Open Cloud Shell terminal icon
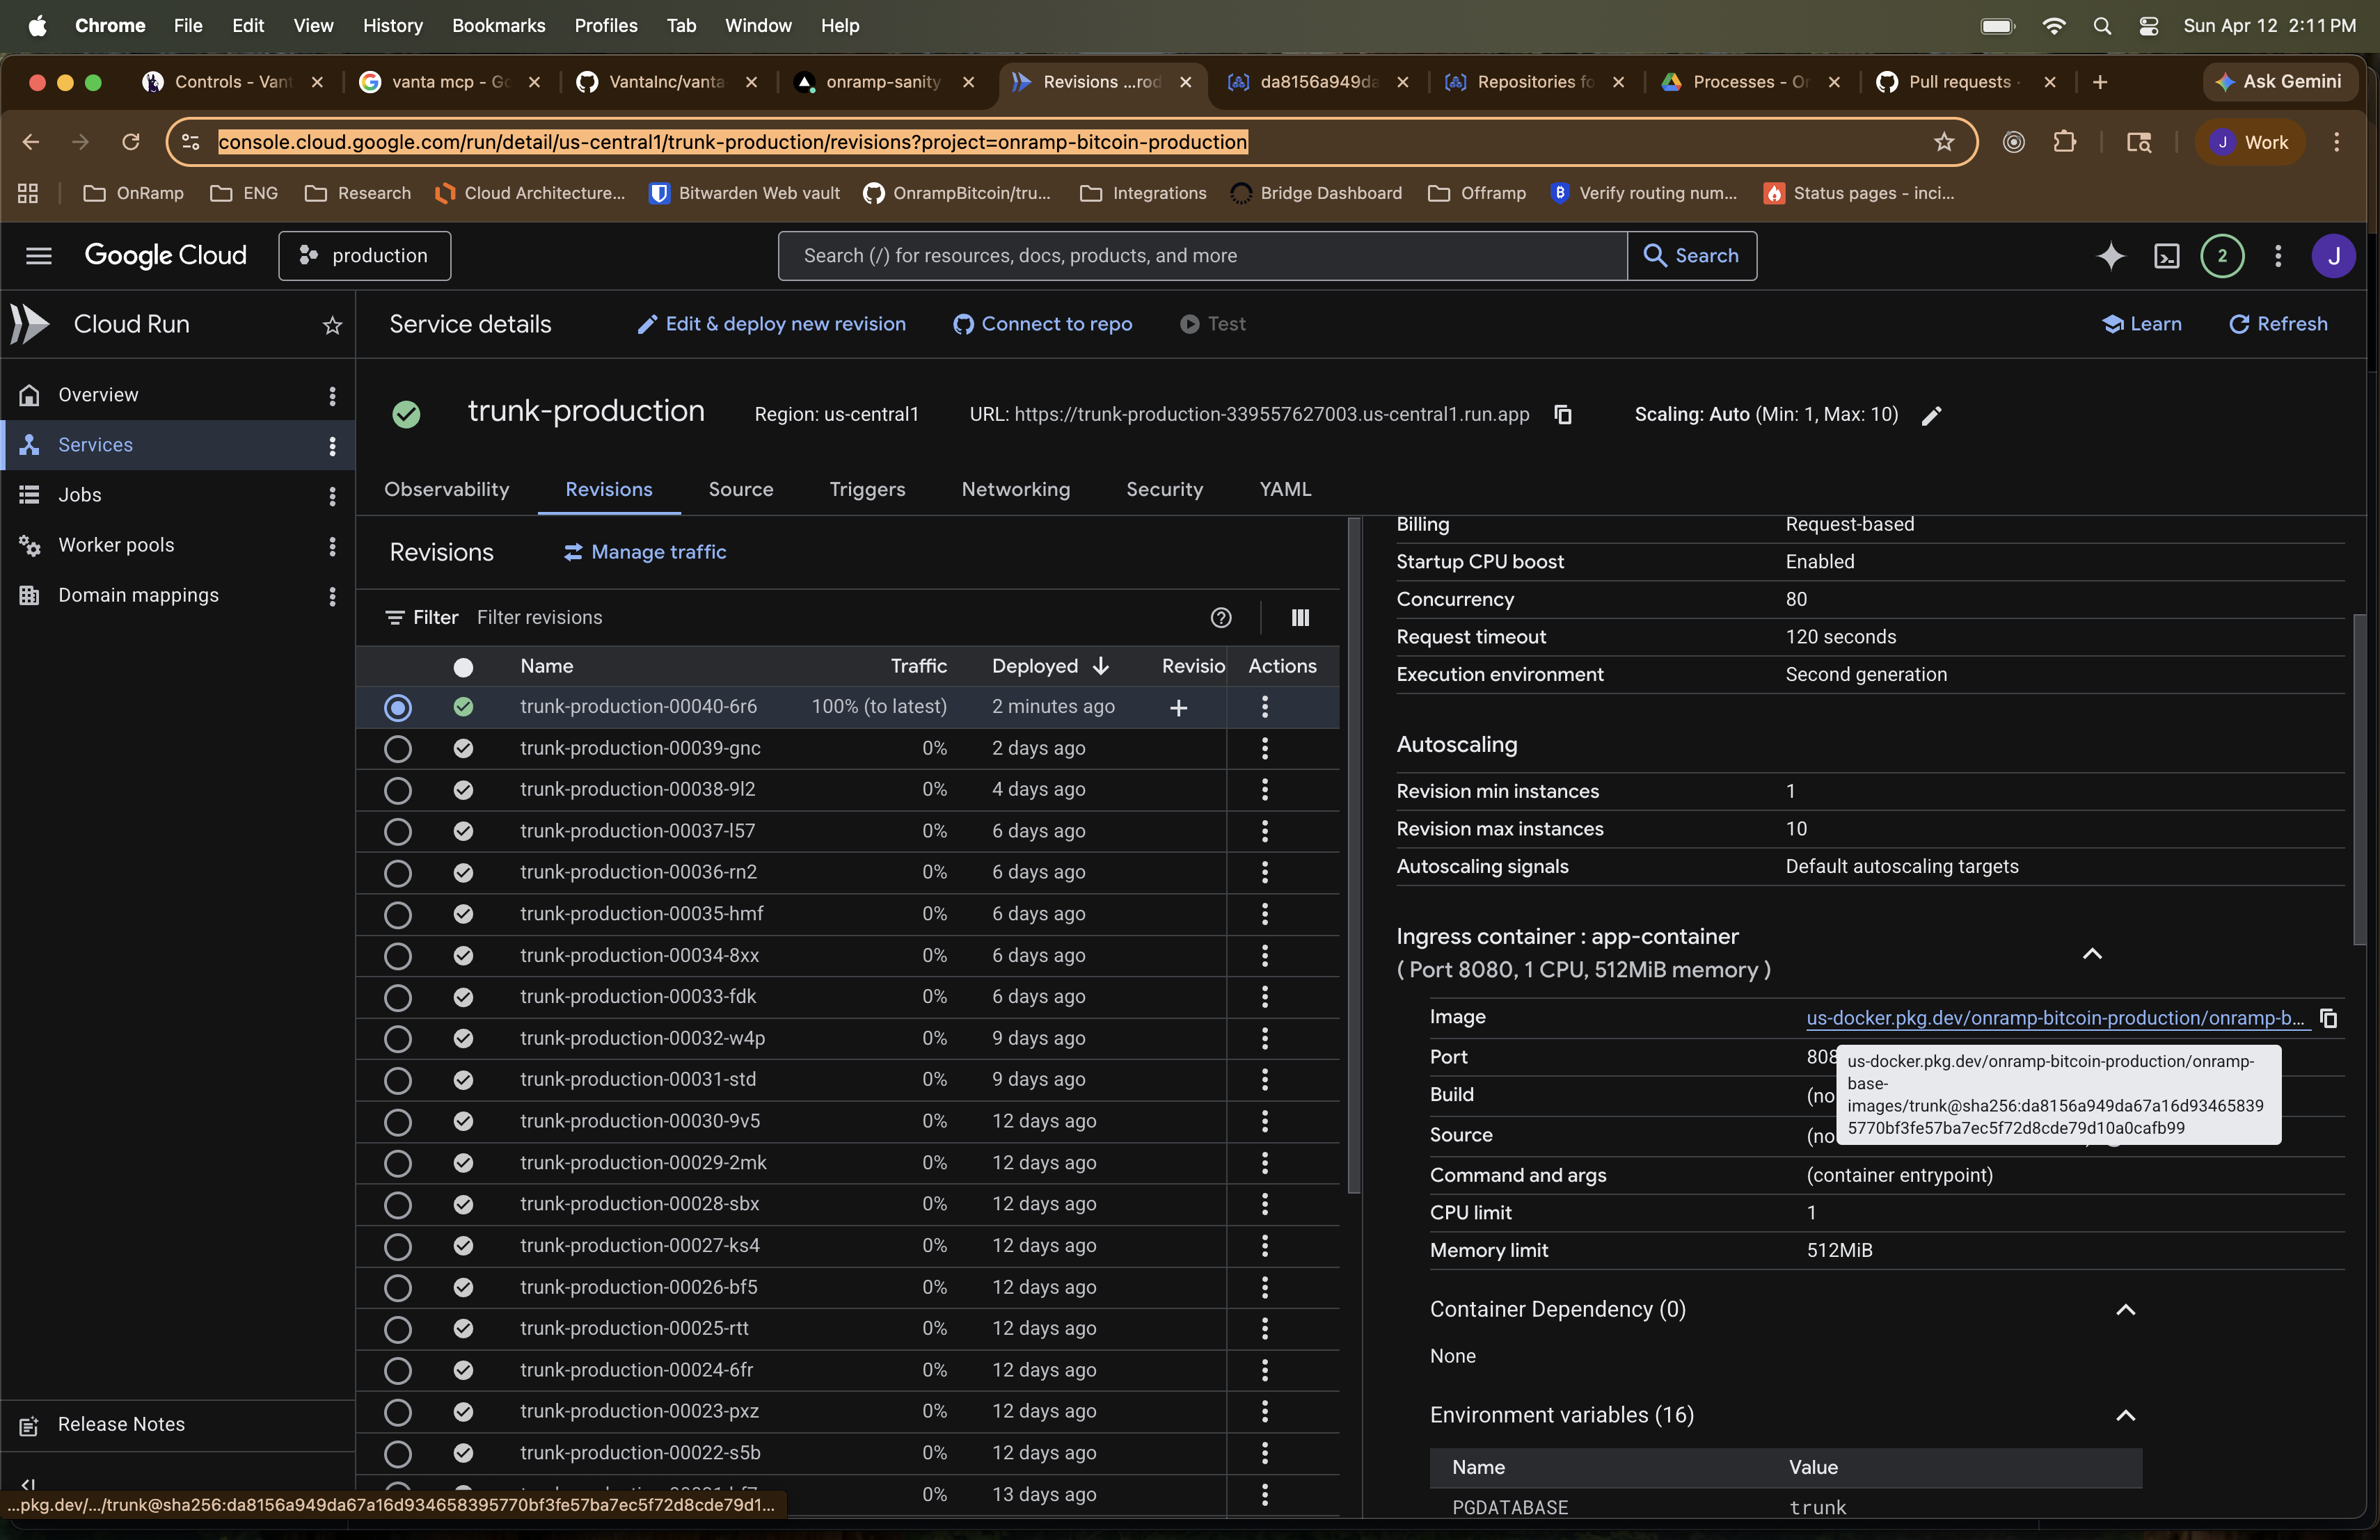 (2166, 257)
